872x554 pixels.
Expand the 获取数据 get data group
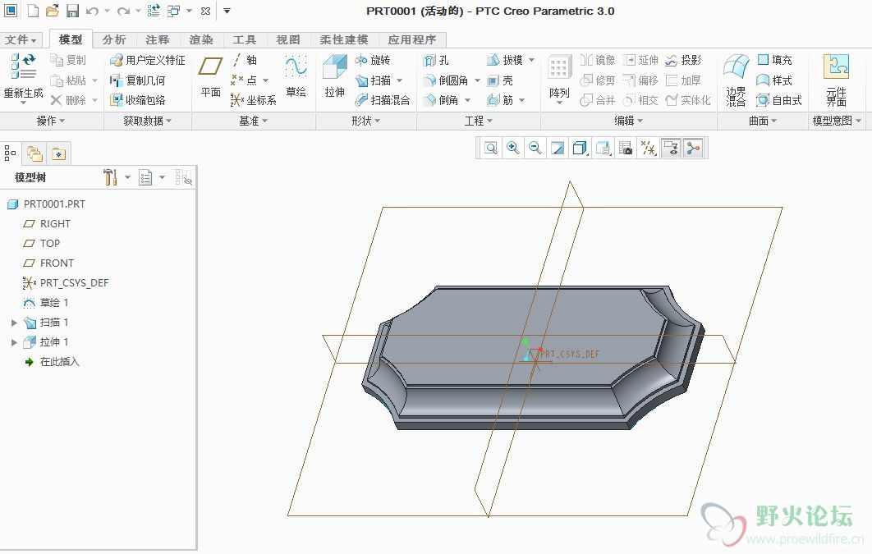tap(147, 121)
